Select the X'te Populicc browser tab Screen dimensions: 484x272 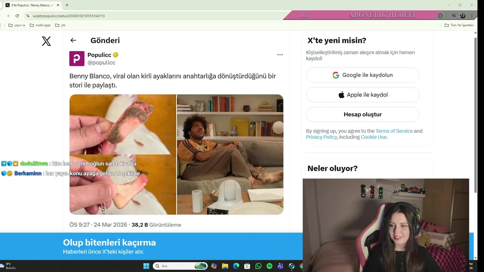[x=32, y=5]
